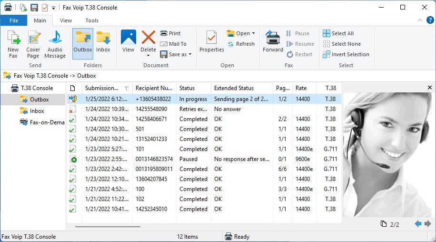This screenshot has width=436, height=242.
Task: Click the Extended Status column header
Action: [242, 88]
